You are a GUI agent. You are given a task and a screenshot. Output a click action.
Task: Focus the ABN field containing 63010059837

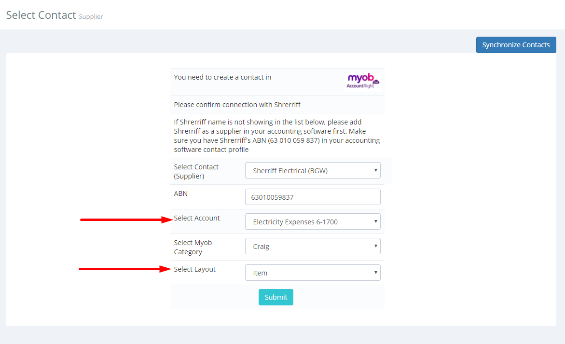coord(312,197)
